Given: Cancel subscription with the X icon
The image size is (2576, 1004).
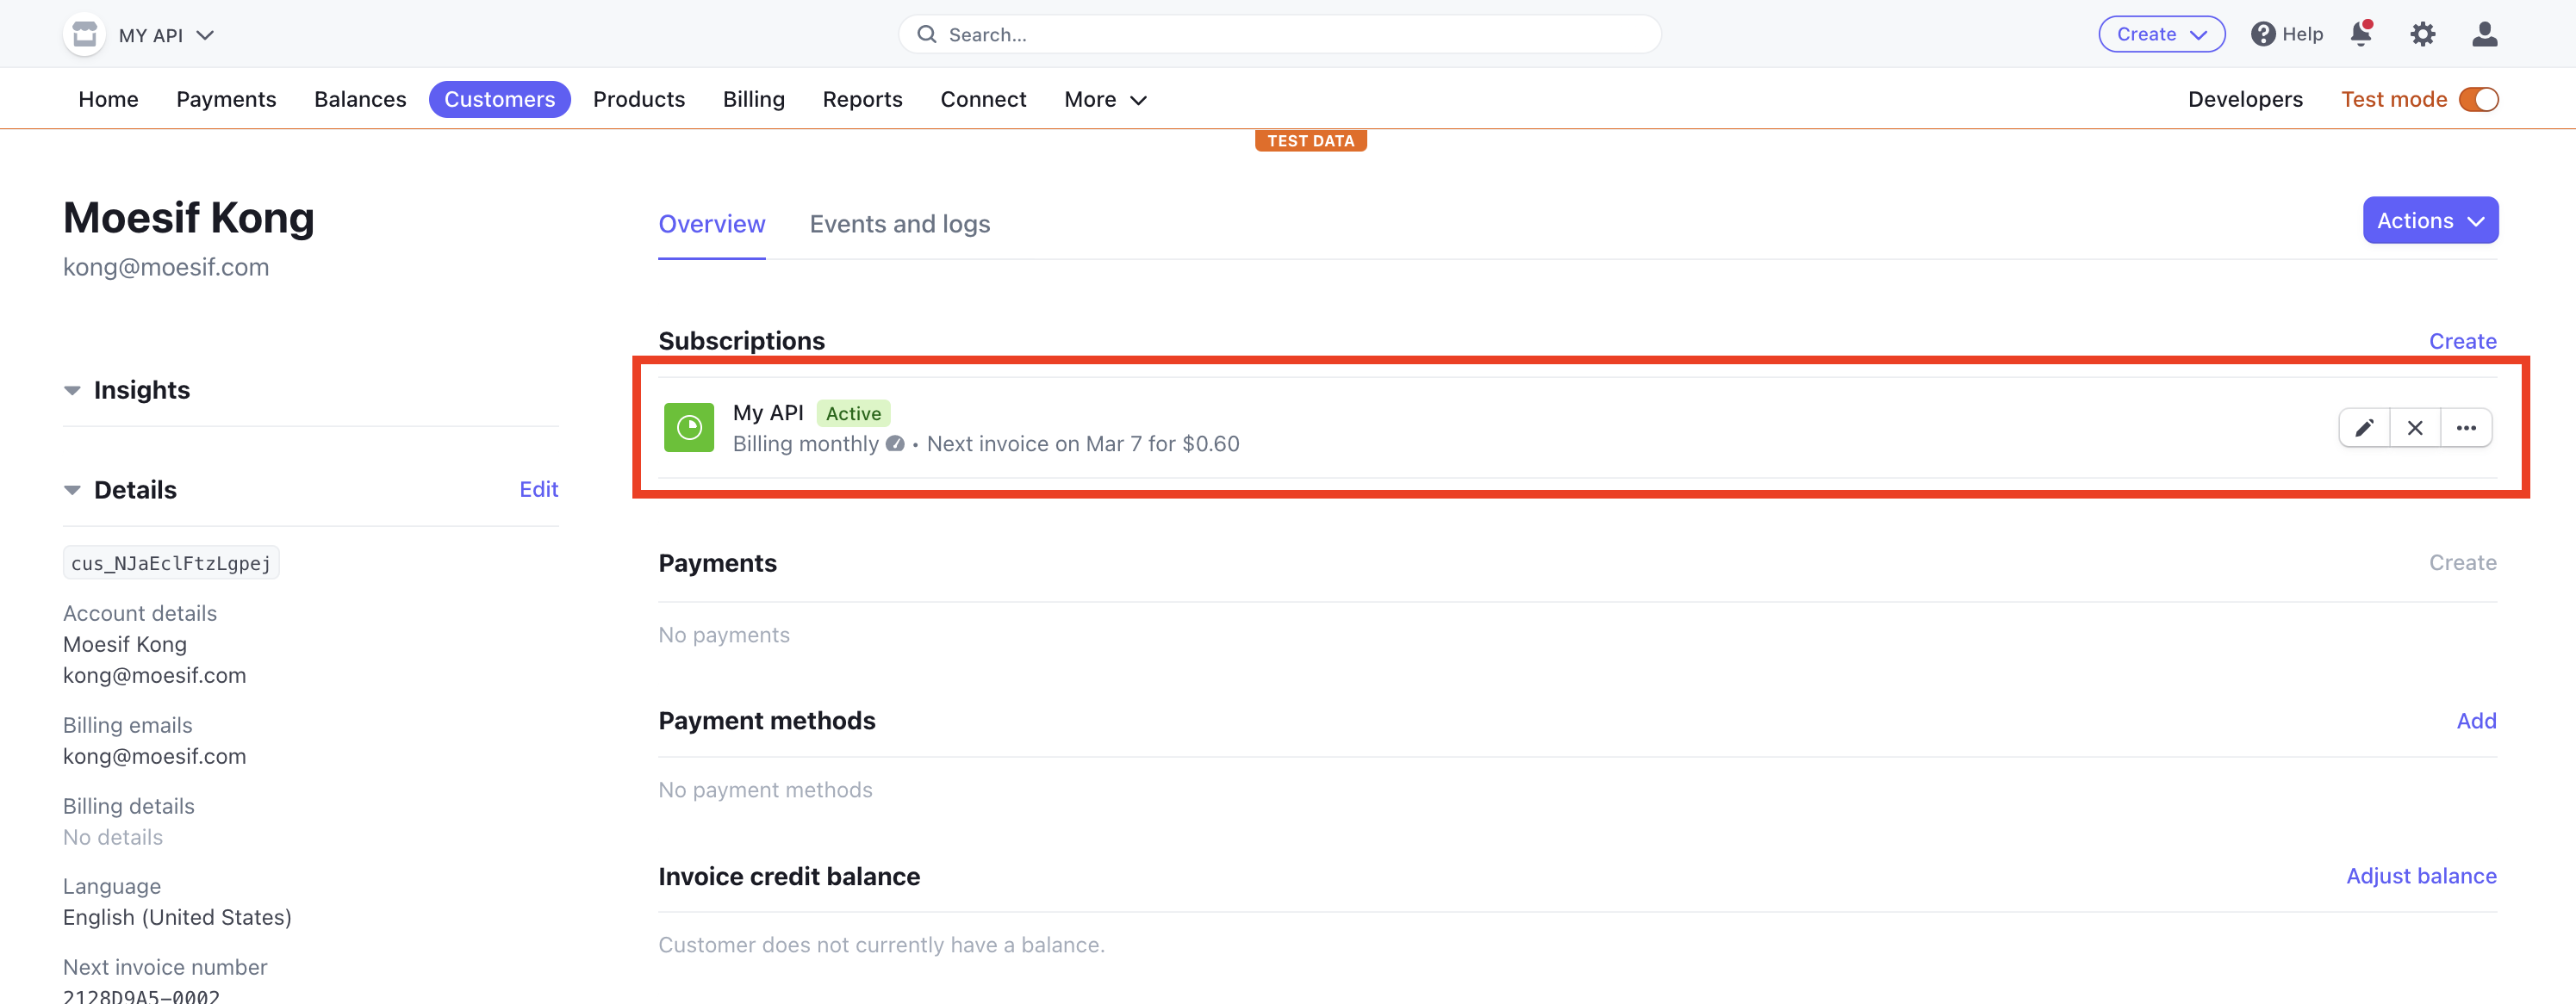Looking at the screenshot, I should [2414, 428].
